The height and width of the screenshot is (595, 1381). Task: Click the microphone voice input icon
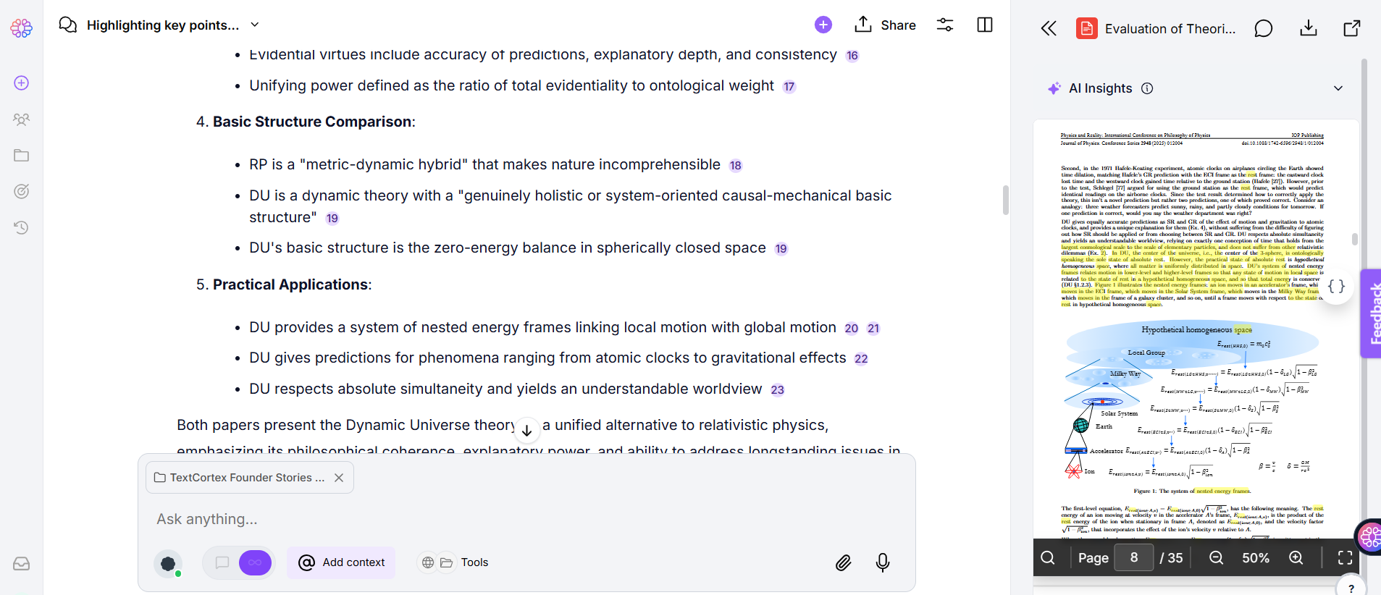[882, 562]
